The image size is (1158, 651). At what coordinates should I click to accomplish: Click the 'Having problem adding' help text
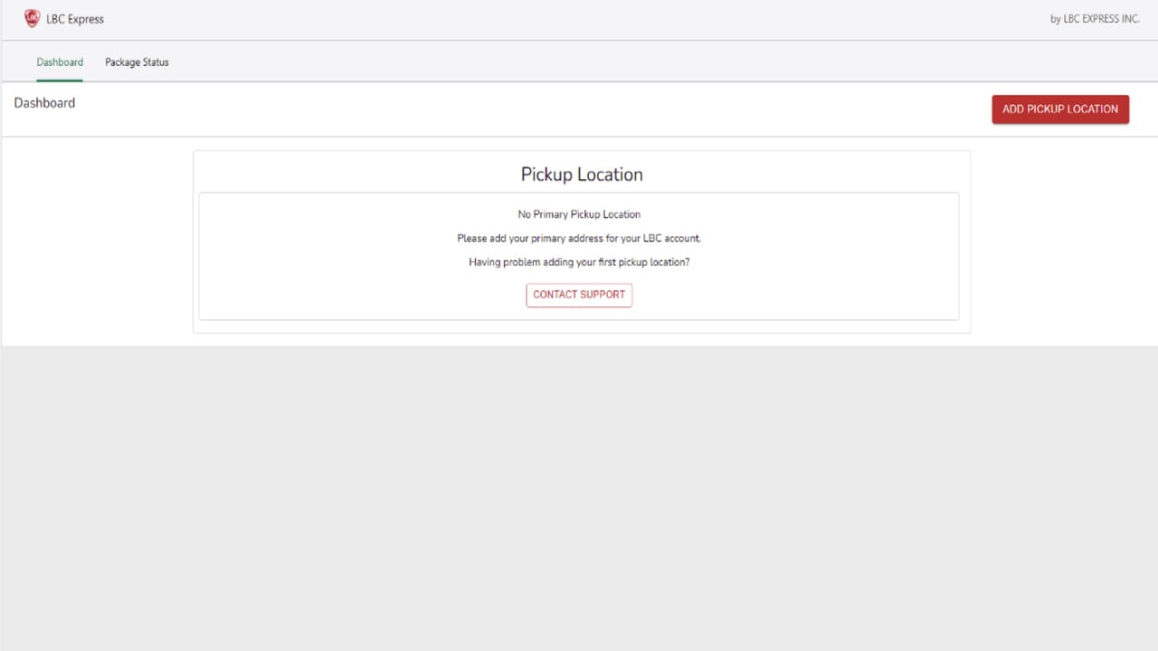(x=579, y=262)
